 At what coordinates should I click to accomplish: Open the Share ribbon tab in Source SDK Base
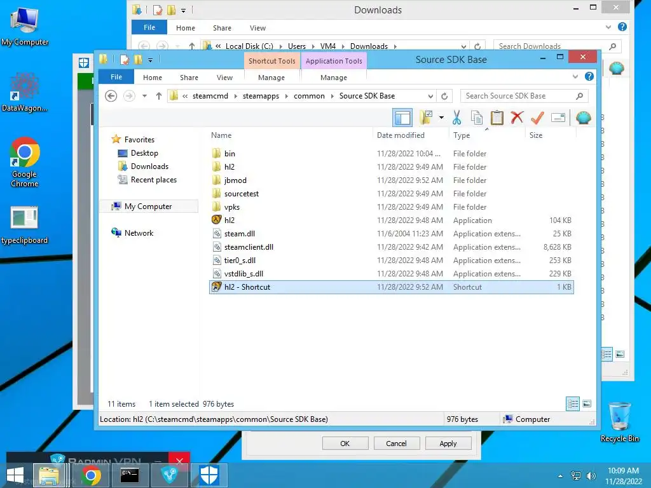tap(189, 78)
